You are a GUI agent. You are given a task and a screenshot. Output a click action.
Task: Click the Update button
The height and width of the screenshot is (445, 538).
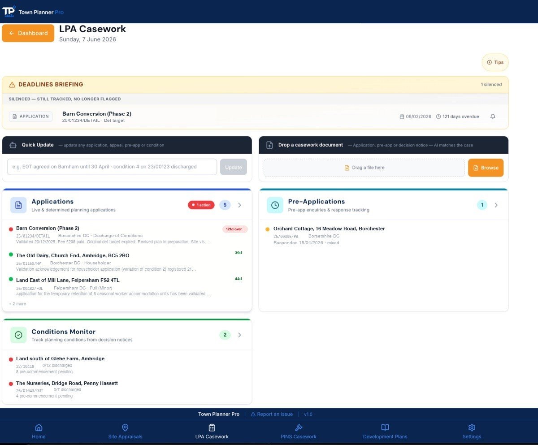coord(233,167)
